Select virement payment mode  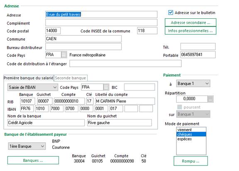coord(191,129)
